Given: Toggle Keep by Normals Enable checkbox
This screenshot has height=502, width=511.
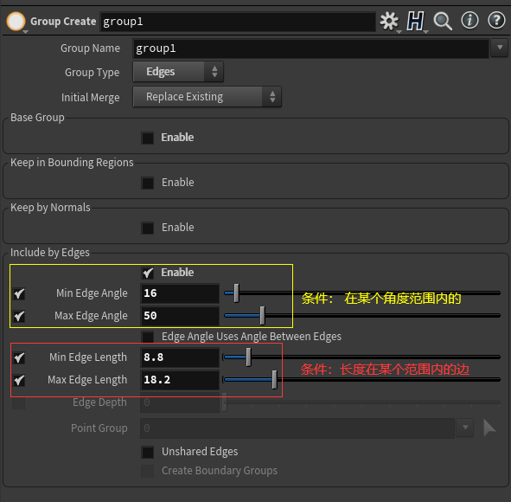Looking at the screenshot, I should pos(147,228).
